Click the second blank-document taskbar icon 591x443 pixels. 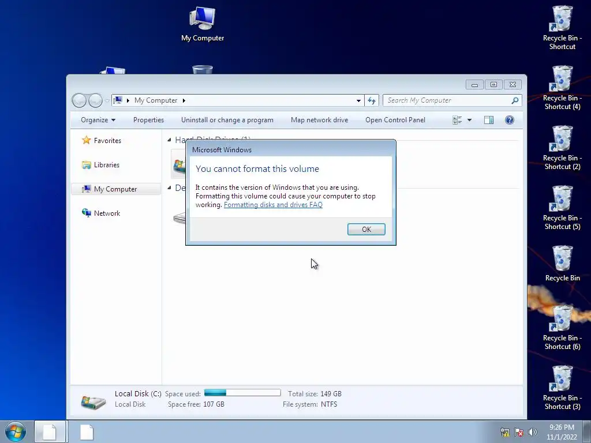[x=87, y=432]
